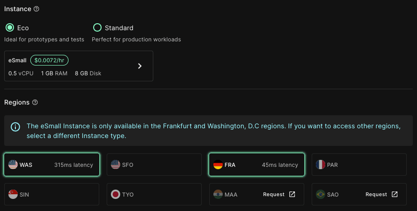This screenshot has height=211, width=417.
Task: Click Request link for SAO region
Action: pos(376,194)
